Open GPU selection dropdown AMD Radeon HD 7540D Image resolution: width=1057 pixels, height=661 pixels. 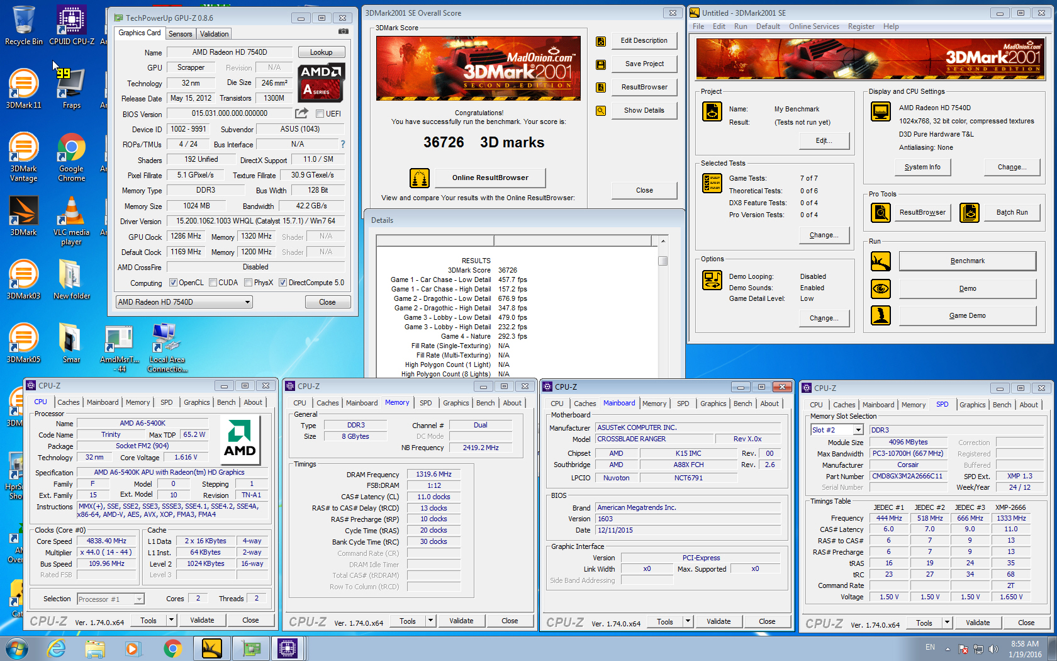(184, 302)
